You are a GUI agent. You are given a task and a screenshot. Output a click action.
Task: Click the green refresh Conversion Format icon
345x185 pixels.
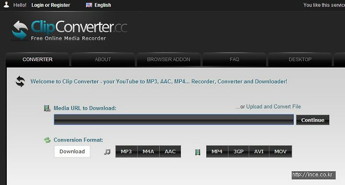(x=47, y=140)
